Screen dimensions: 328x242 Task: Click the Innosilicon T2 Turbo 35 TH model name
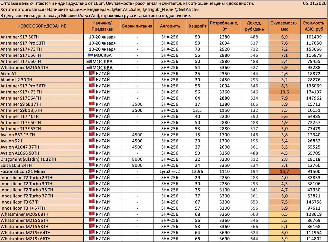tap(27, 190)
